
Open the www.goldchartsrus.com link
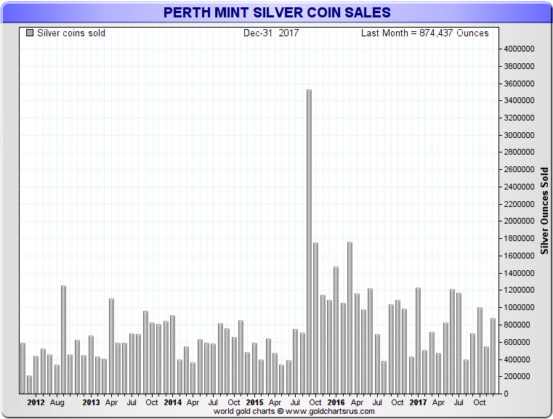coord(330,411)
